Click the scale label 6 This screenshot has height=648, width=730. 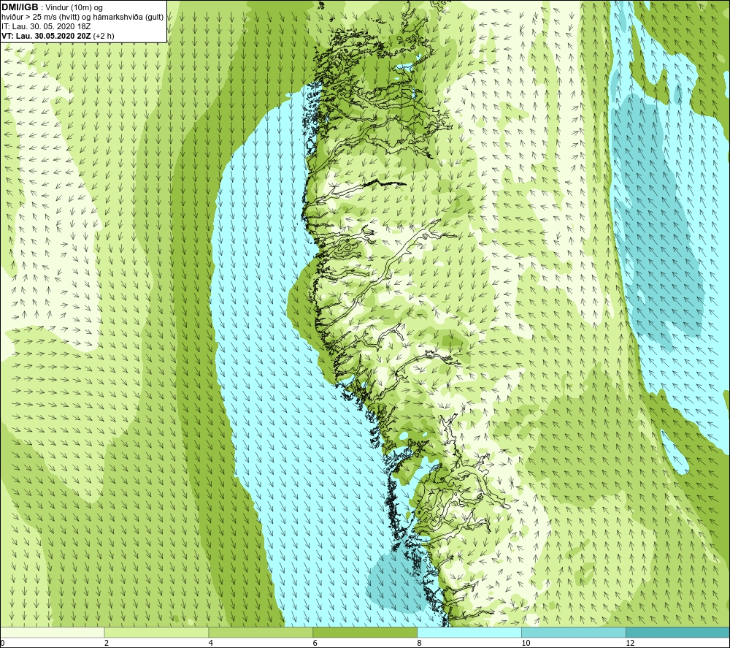(x=315, y=644)
